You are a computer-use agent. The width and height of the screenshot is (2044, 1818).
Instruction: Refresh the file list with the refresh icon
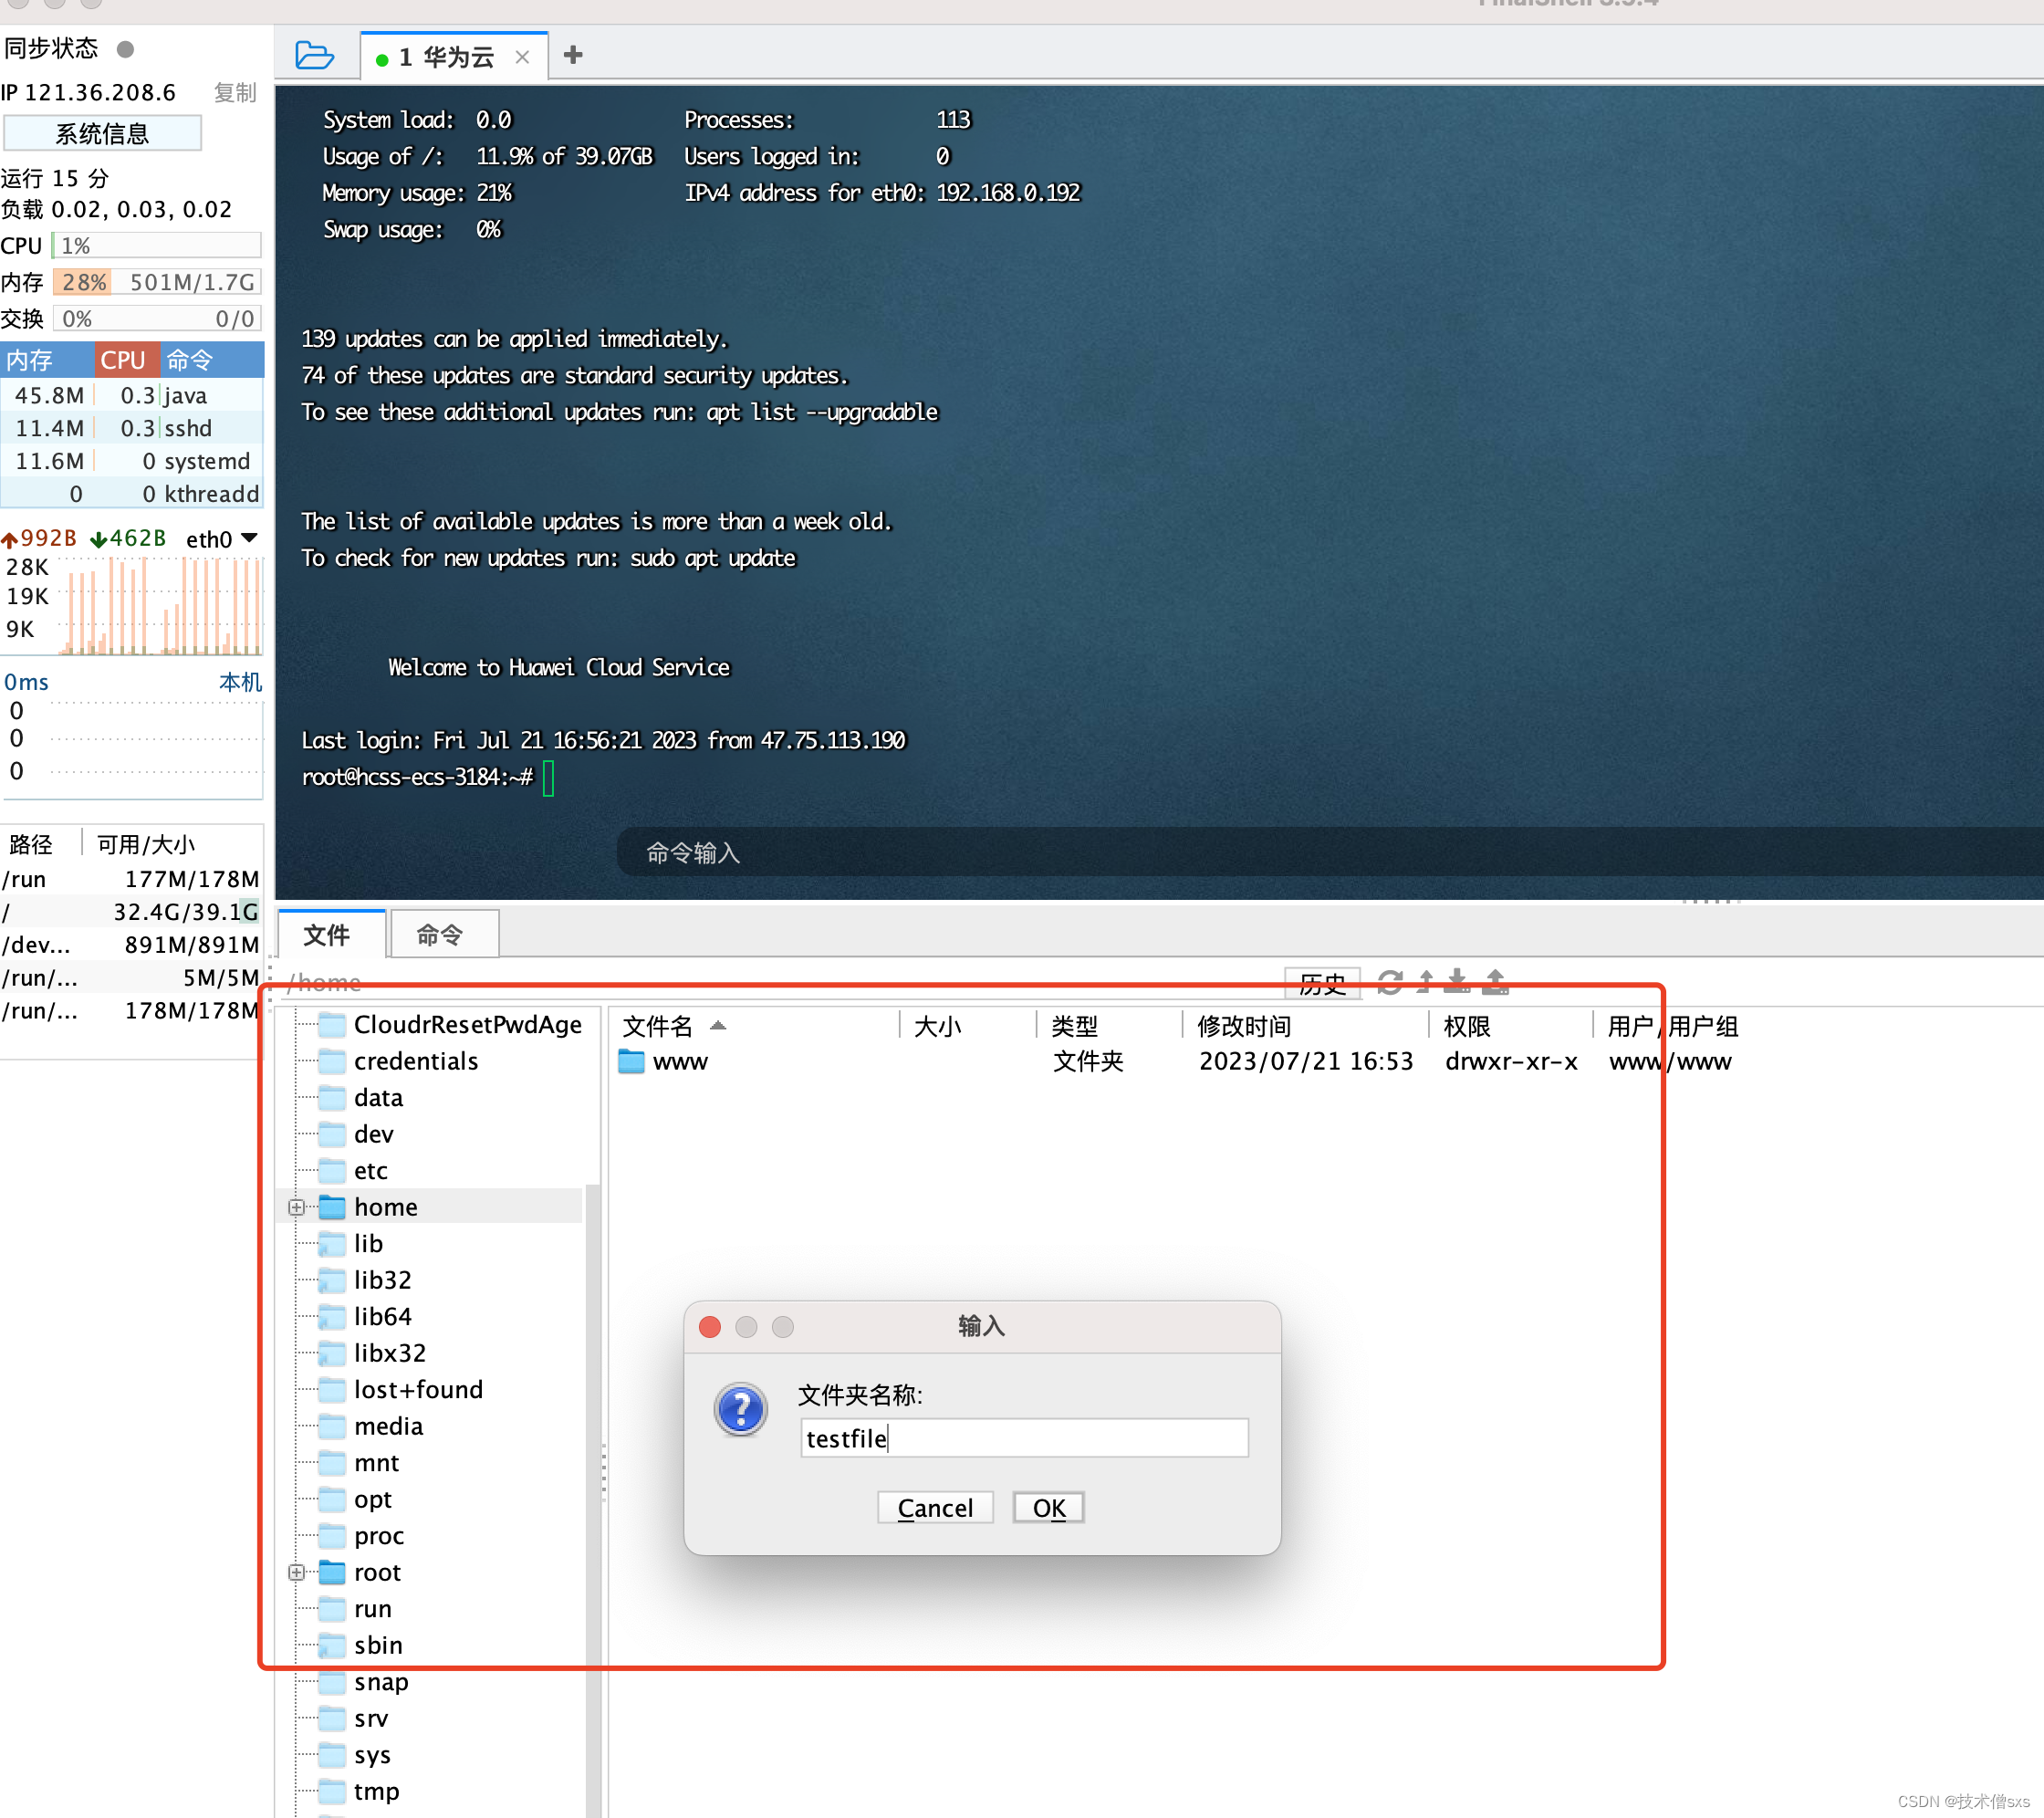click(1390, 982)
